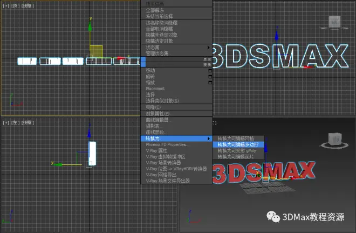
Task: Open Phoenix FD Properties menu item
Action: (x=167, y=144)
